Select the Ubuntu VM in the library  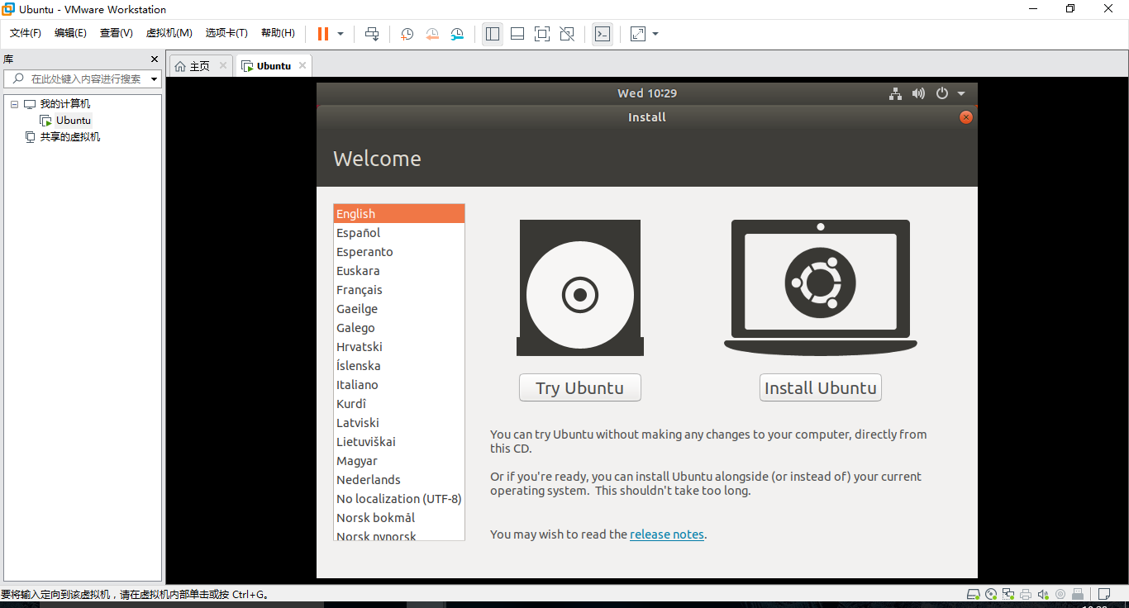74,121
